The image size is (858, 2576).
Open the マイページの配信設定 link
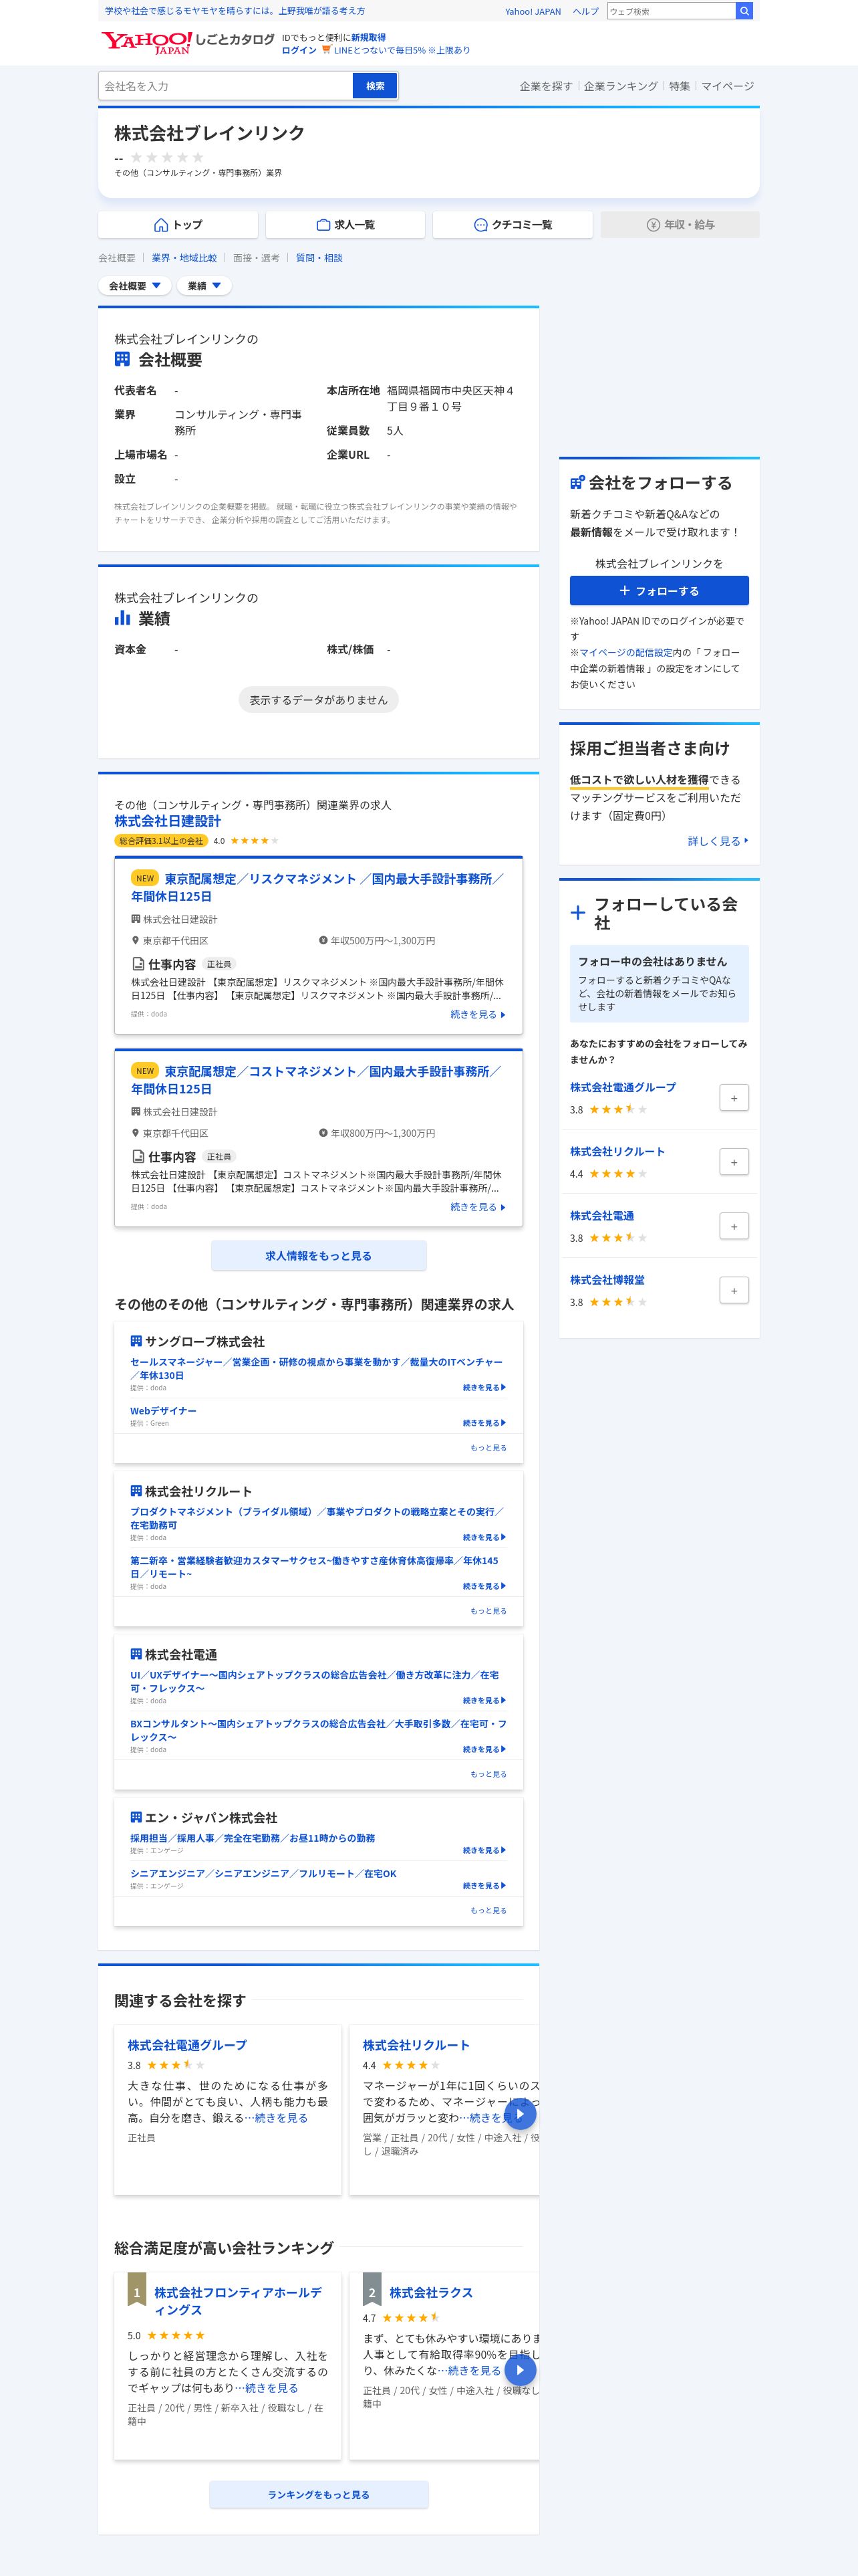tap(625, 652)
